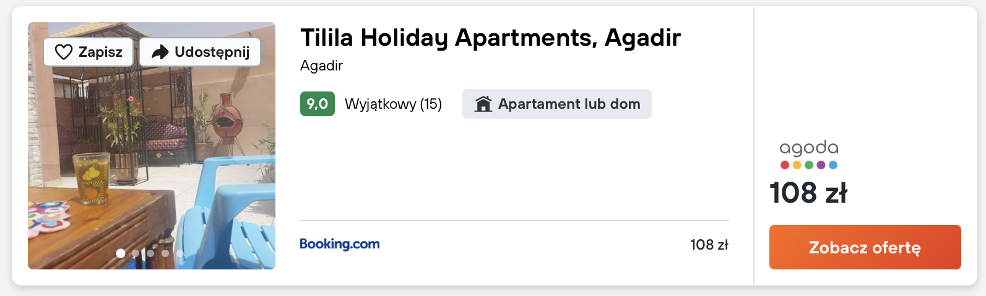Jump to the second photo carousel dot
986x296 pixels.
[x=136, y=253]
